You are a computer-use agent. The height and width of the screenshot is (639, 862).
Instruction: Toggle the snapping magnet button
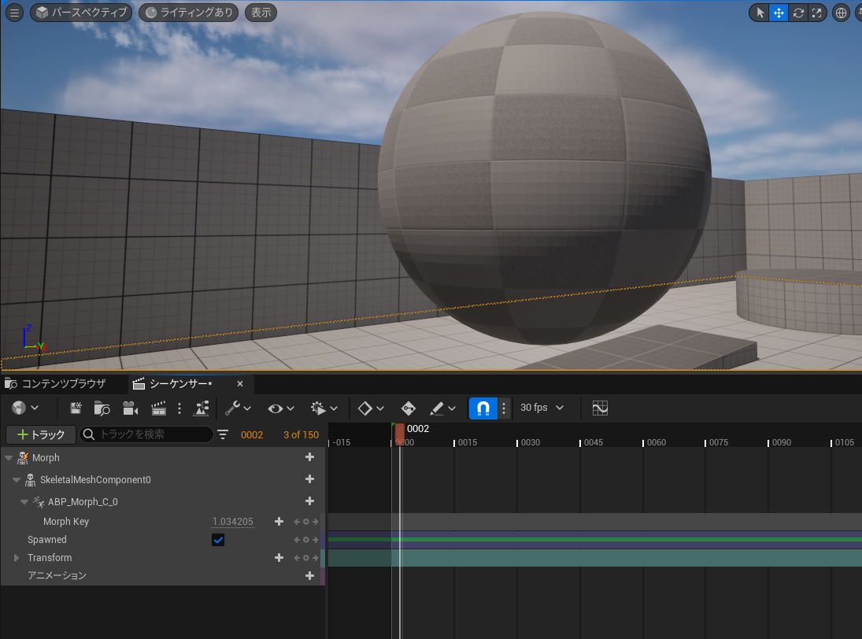(483, 408)
